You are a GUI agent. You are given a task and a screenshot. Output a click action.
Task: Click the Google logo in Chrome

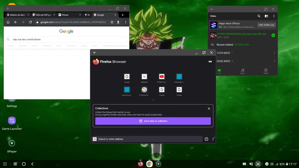66,31
